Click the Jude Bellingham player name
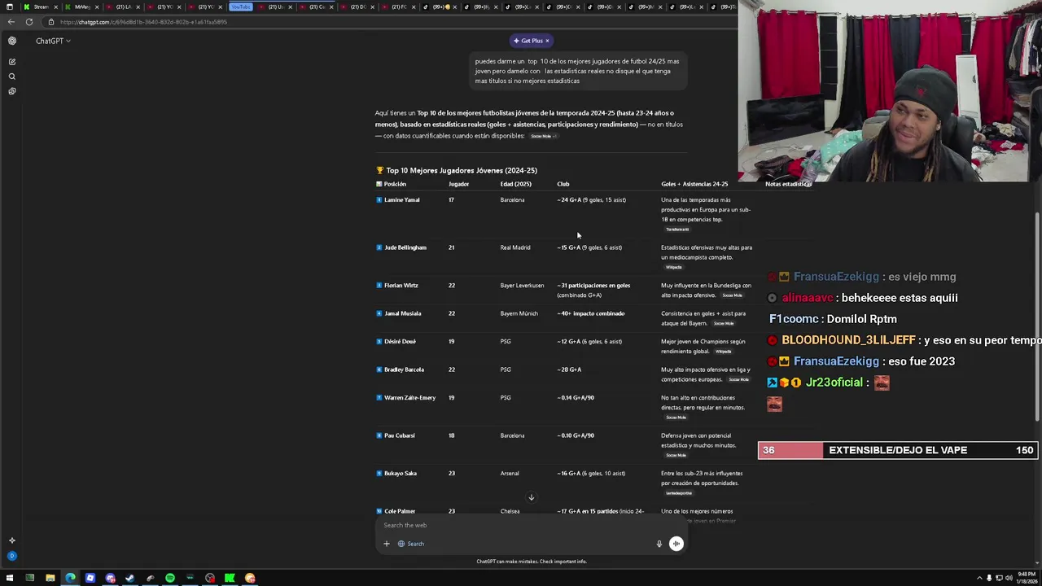 click(x=405, y=247)
